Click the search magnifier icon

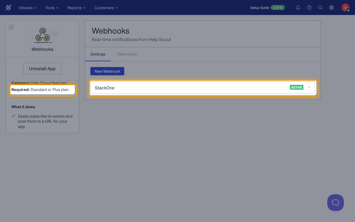320,8
